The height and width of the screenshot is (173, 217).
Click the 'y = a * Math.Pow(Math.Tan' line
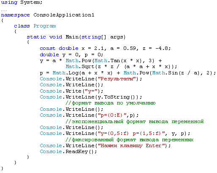point(101,61)
